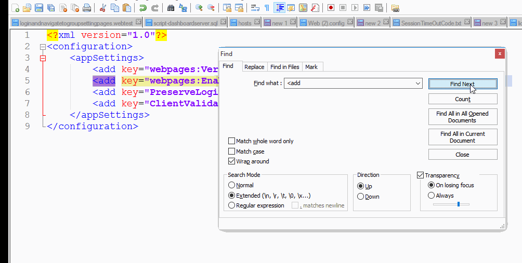Open the script-dashboardserver.sql document tab
The height and width of the screenshot is (263, 522).
pos(186,23)
